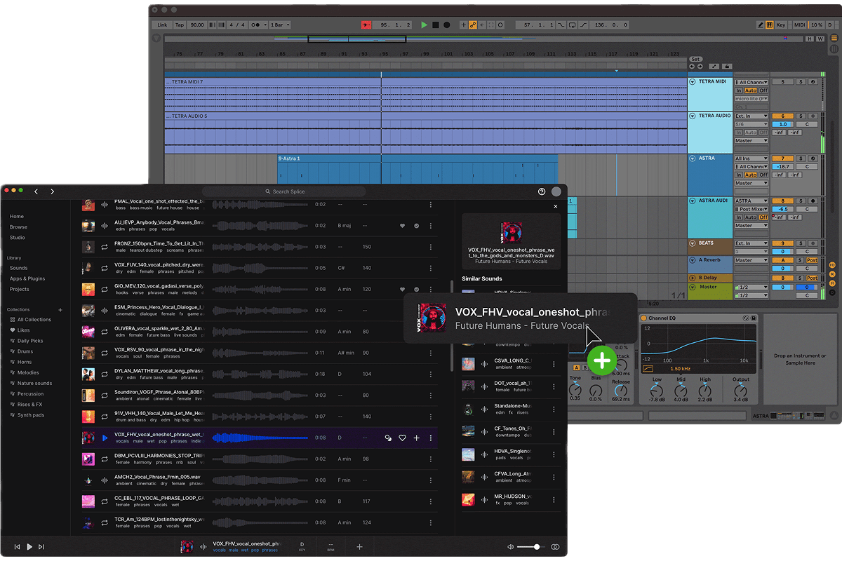Go back in Splice navigation
The height and width of the screenshot is (561, 842).
point(37,191)
